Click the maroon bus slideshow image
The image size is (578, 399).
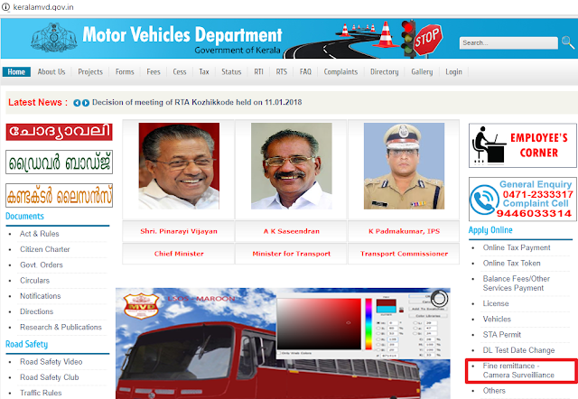point(283,343)
